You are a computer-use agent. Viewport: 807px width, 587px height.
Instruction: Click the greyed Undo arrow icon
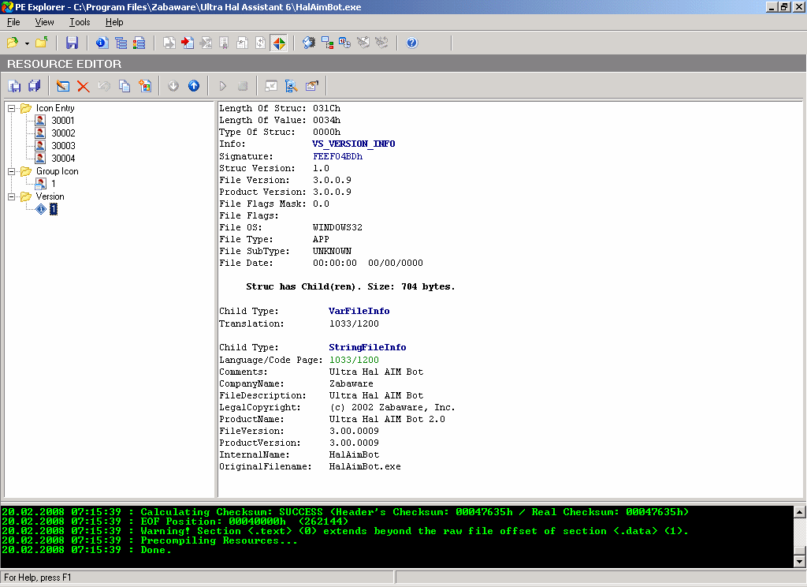coord(104,86)
